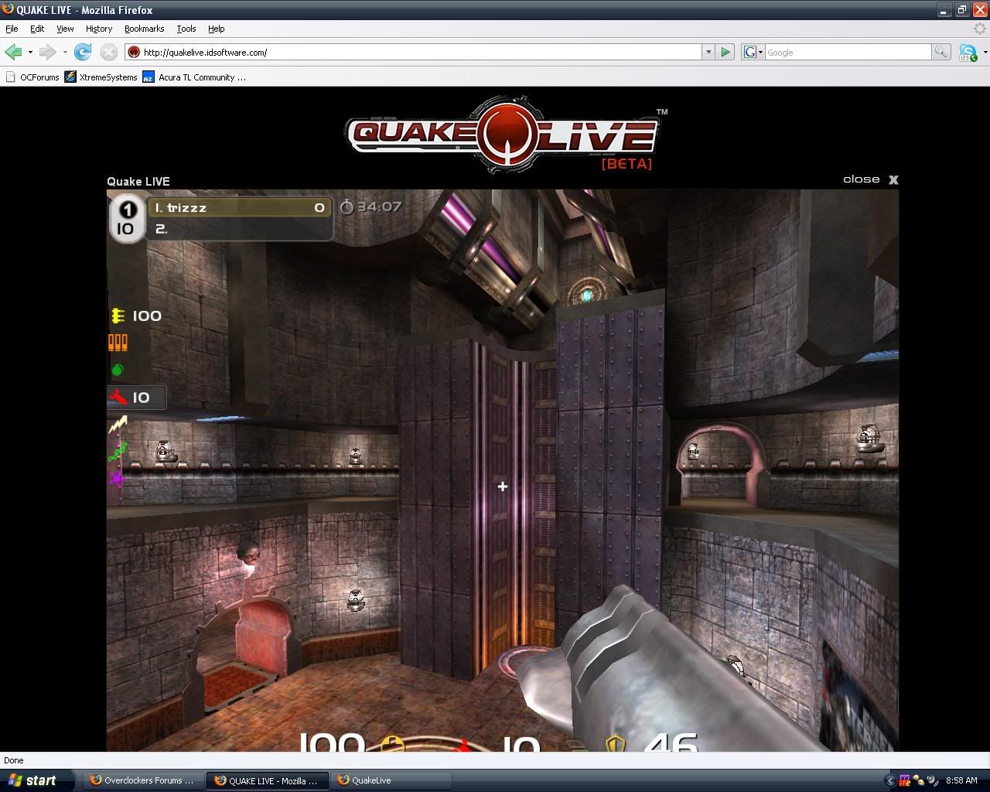Image resolution: width=990 pixels, height=792 pixels.
Task: Click the Quake Live logo banner
Action: pyautogui.click(x=501, y=135)
